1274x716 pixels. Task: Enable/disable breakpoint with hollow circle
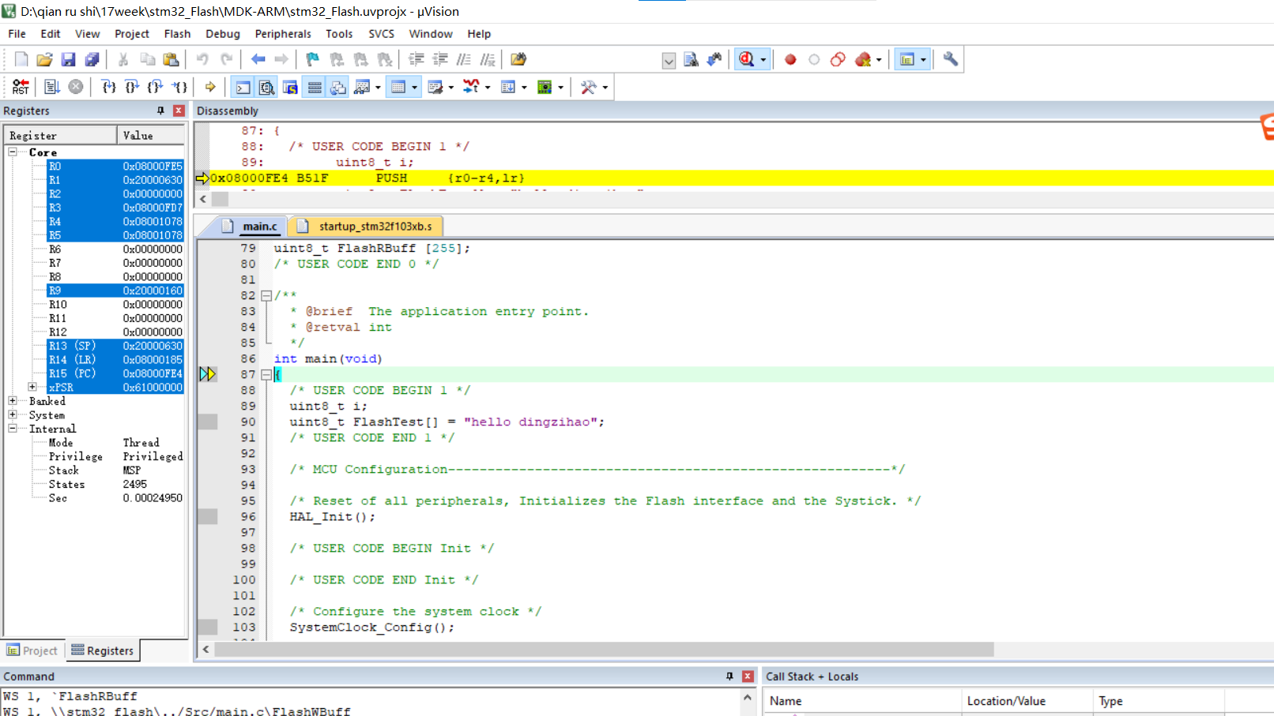814,59
